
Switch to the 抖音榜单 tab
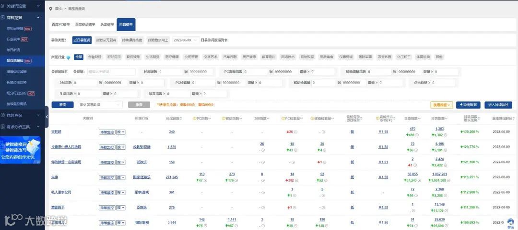click(x=126, y=24)
